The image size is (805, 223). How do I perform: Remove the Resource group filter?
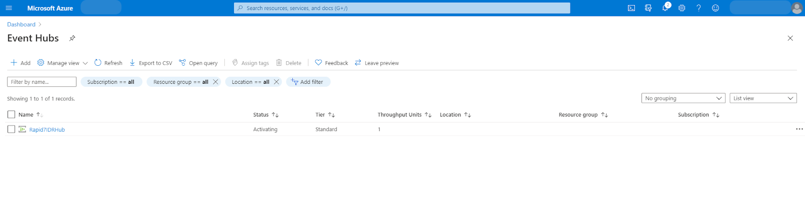(215, 82)
